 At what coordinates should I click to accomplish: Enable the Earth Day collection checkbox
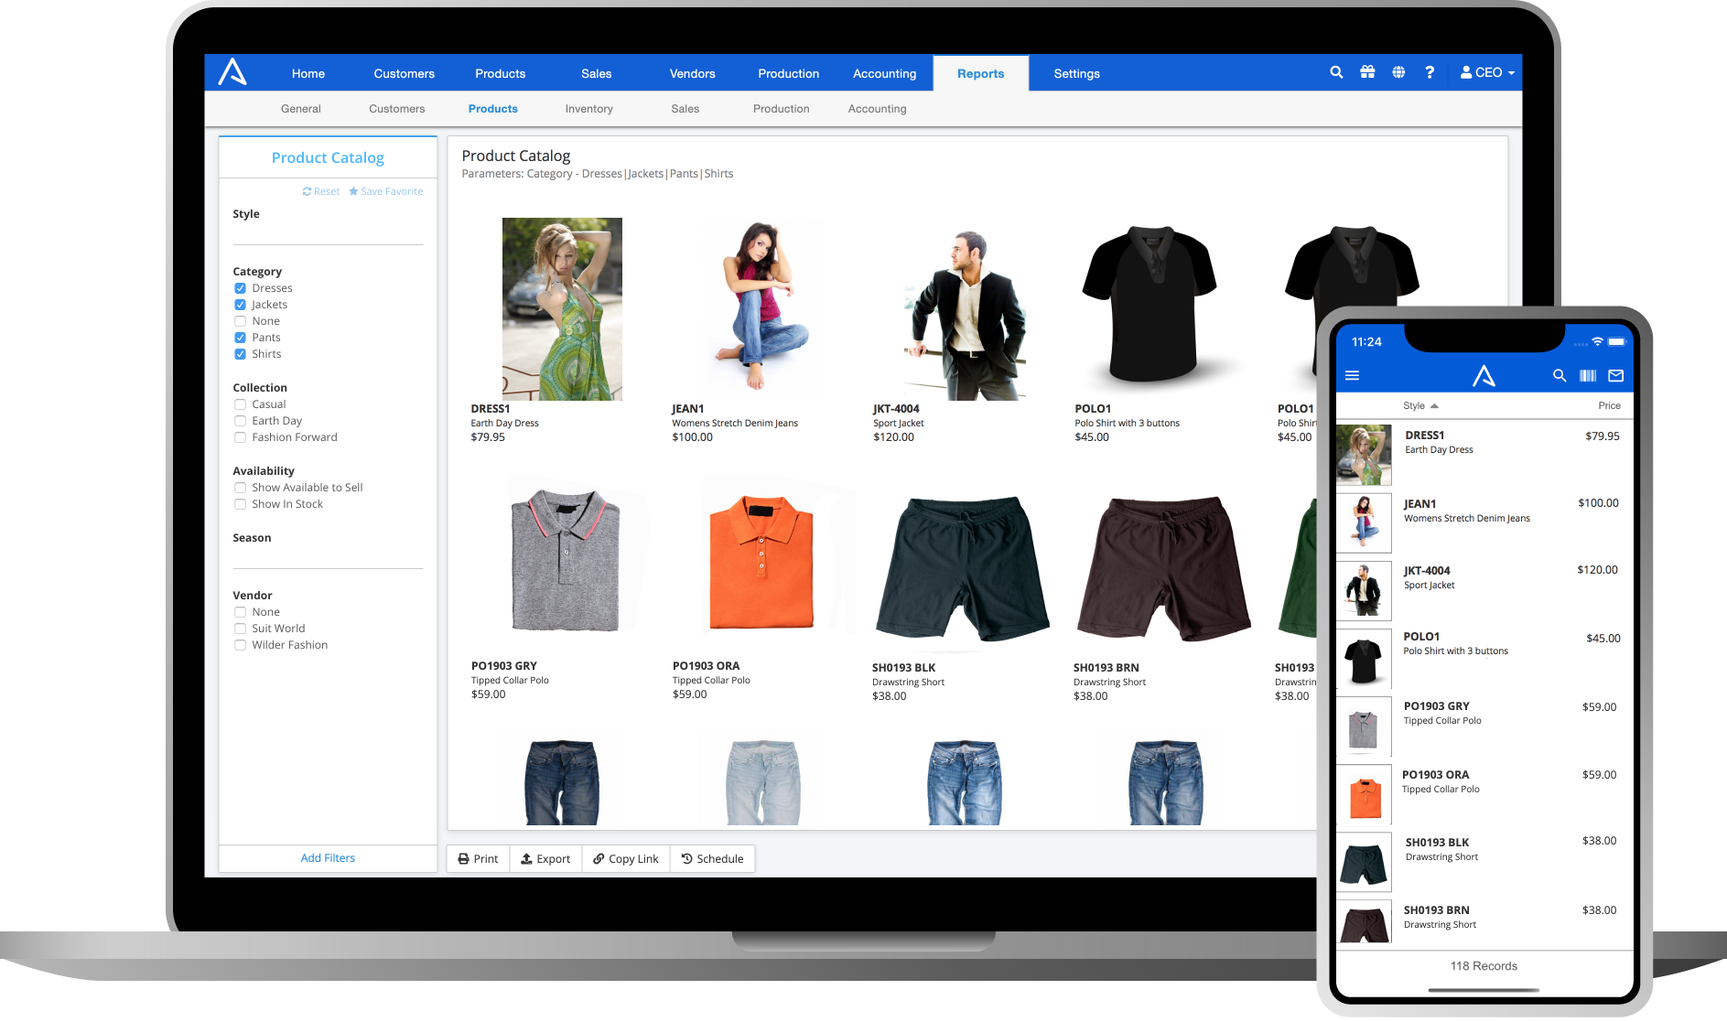tap(240, 421)
